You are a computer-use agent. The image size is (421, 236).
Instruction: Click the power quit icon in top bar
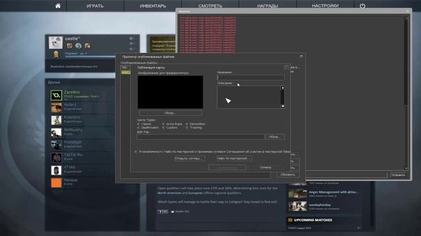click(x=362, y=6)
